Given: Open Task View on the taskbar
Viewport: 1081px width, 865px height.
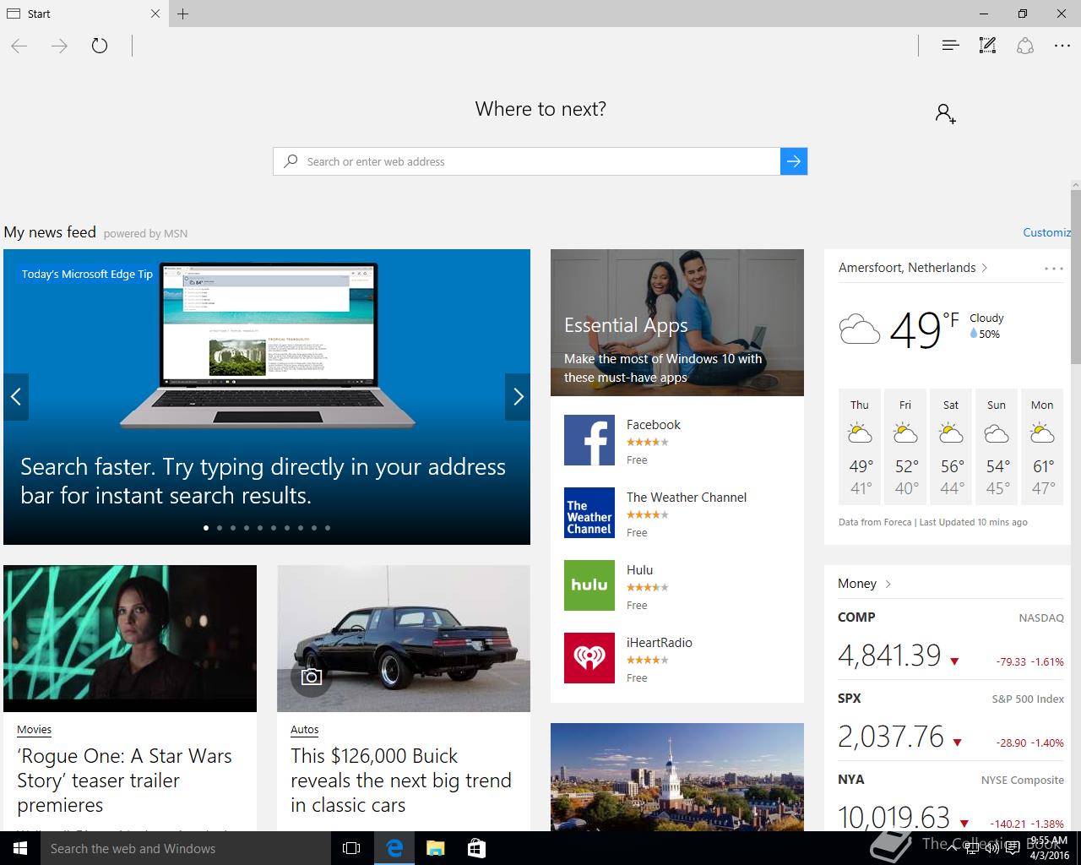Looking at the screenshot, I should coord(351,848).
